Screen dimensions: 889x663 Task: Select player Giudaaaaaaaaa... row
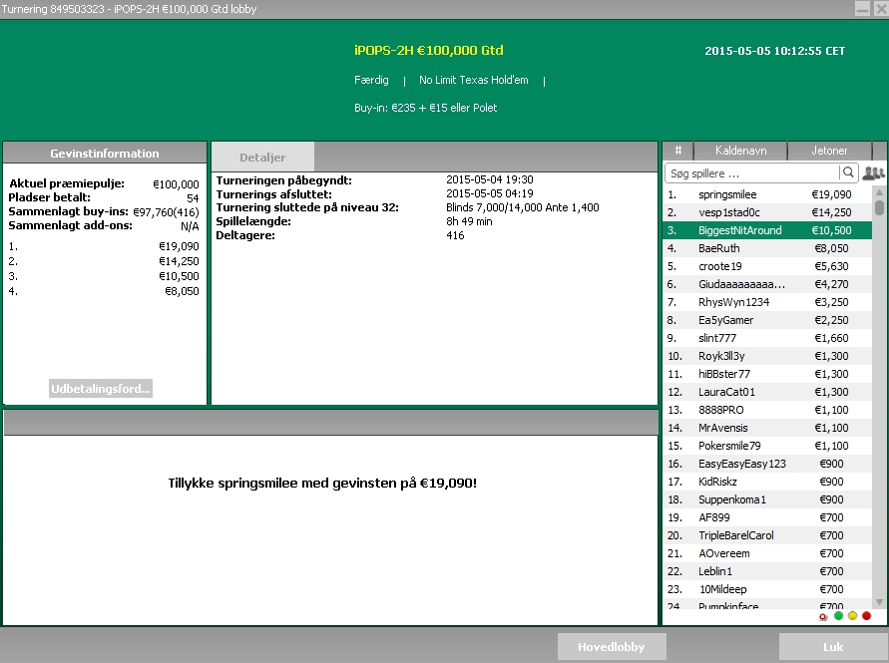point(767,284)
